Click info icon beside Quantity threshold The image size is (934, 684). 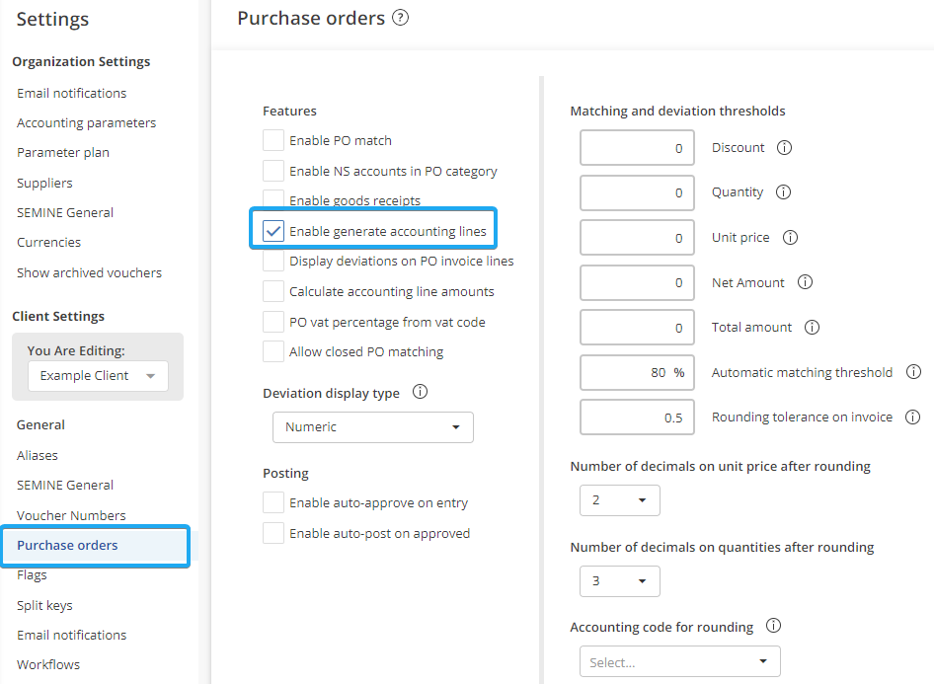pos(783,192)
